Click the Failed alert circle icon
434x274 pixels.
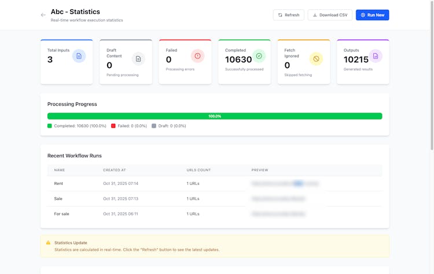(197, 56)
